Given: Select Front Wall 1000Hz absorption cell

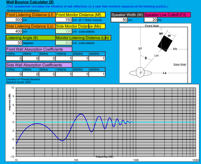Looking at the screenshot, I should pyautogui.click(x=64, y=59).
